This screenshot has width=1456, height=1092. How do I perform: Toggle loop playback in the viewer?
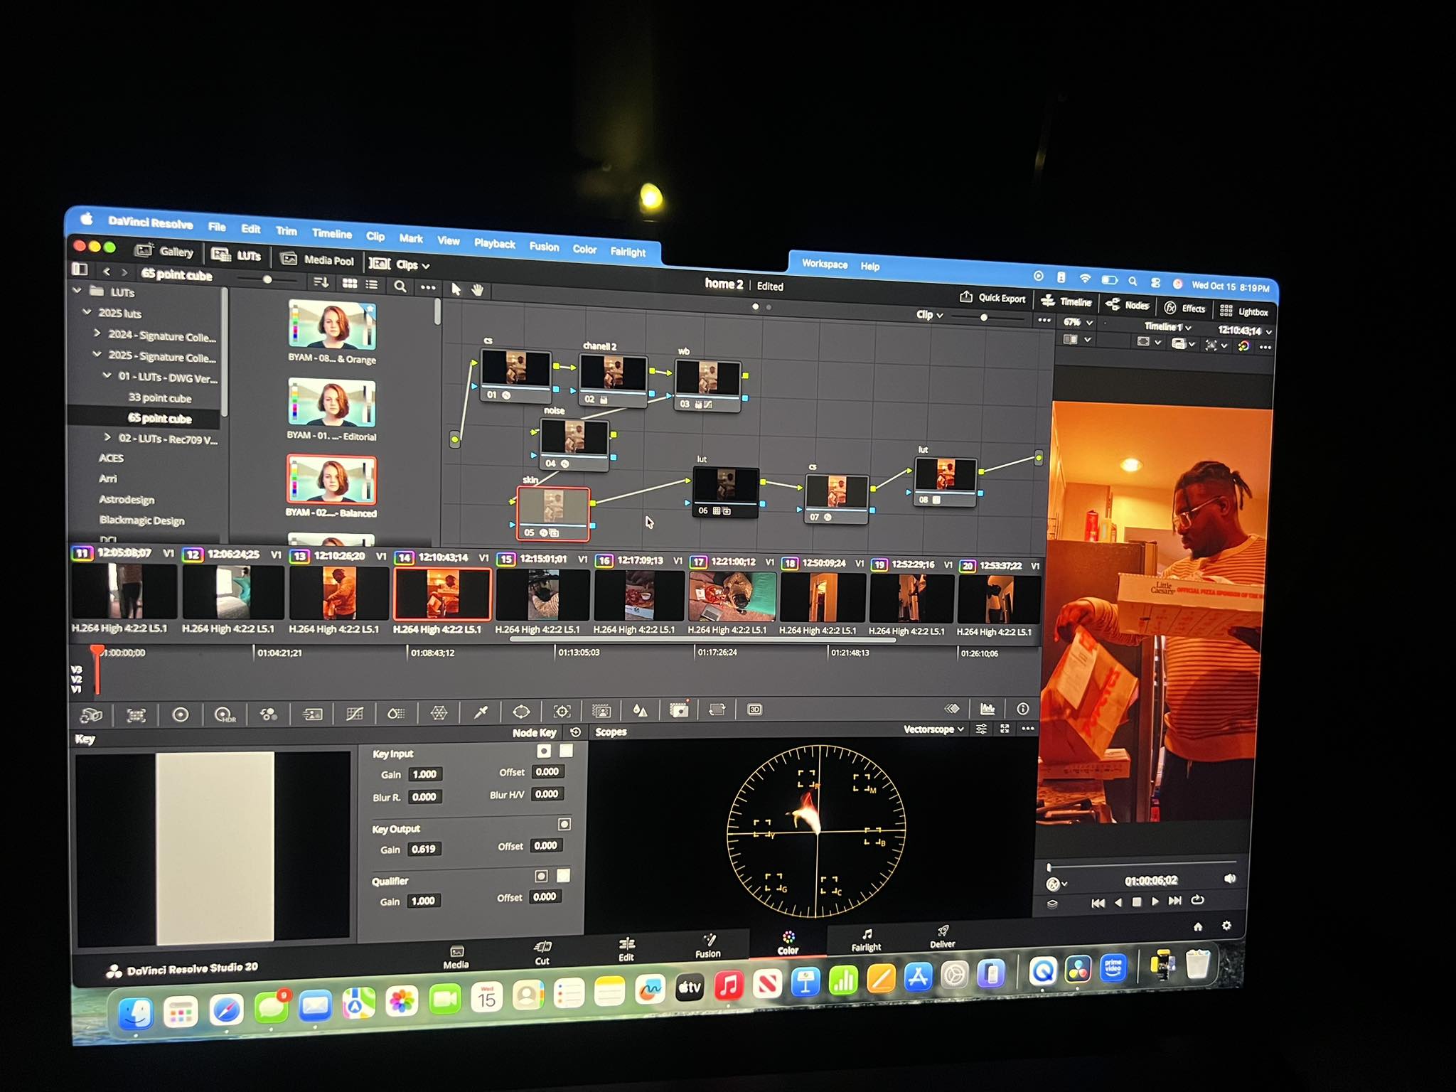tap(1197, 900)
